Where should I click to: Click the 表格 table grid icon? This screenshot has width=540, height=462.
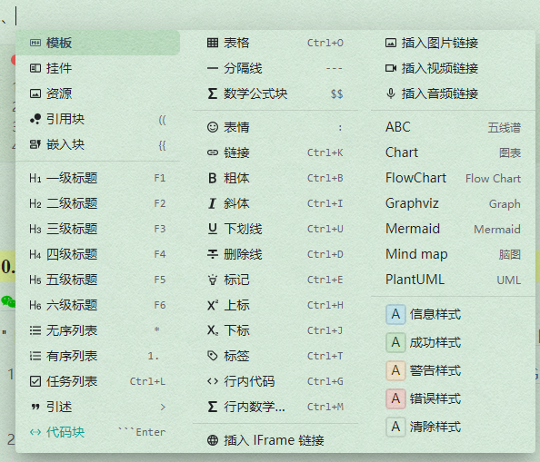coord(213,43)
